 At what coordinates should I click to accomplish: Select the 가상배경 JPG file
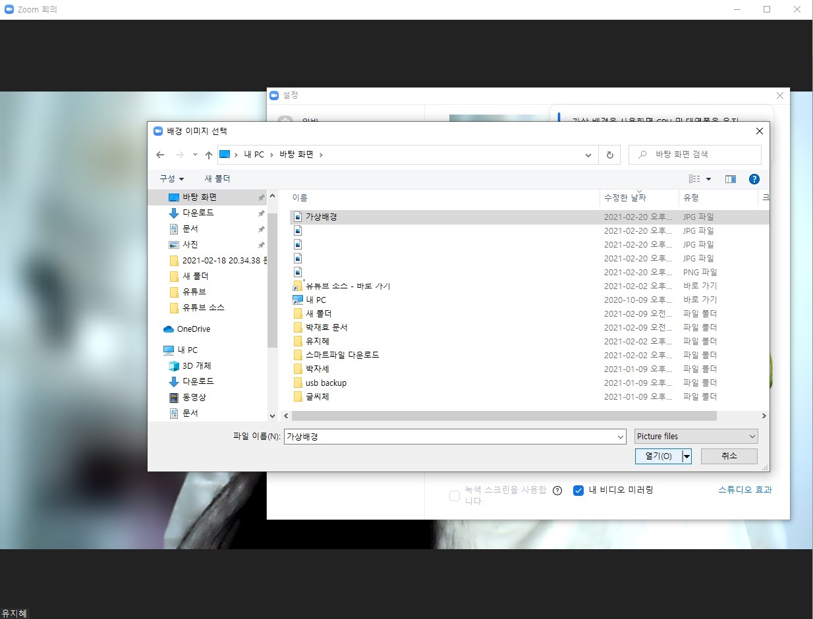pyautogui.click(x=321, y=217)
